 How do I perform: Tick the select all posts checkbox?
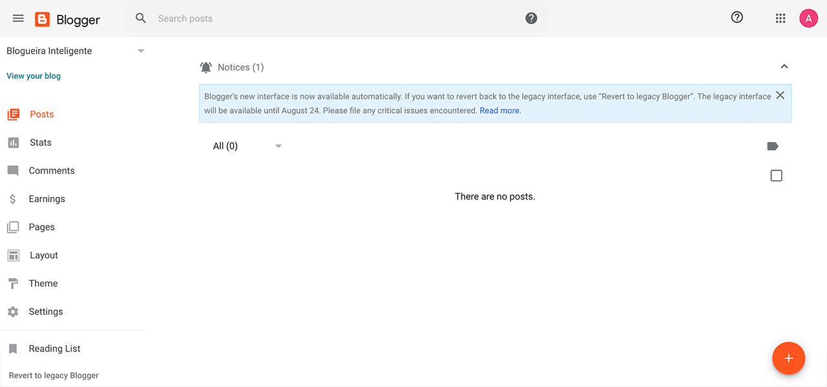pyautogui.click(x=776, y=176)
